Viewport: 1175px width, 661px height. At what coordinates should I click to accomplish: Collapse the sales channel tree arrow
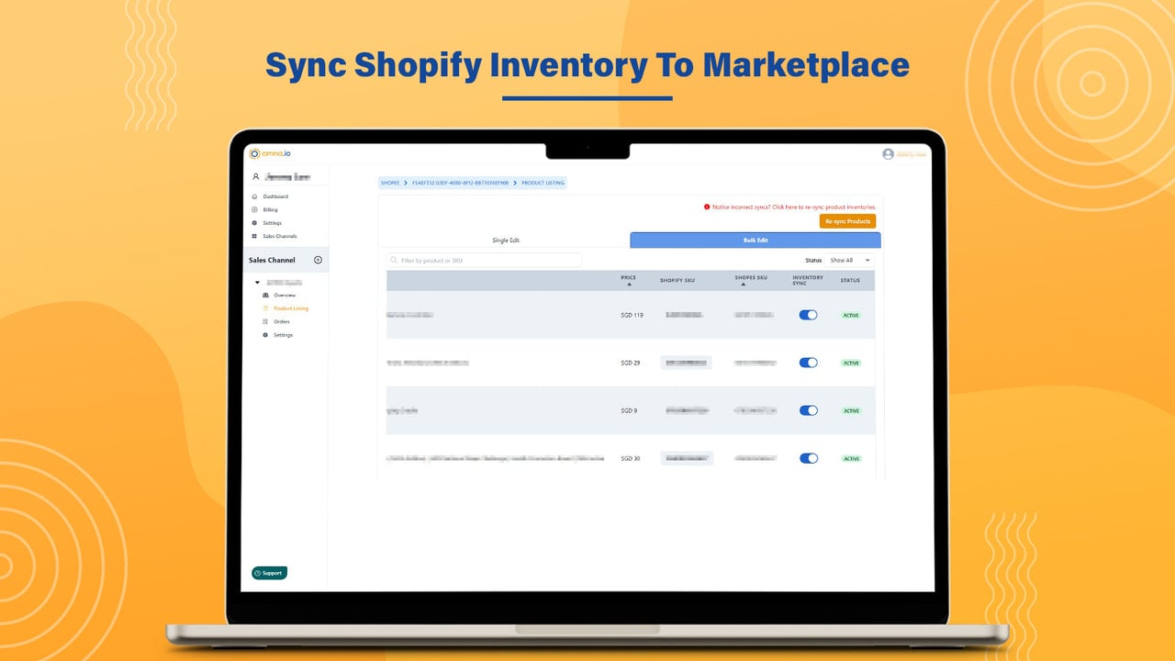coord(255,282)
